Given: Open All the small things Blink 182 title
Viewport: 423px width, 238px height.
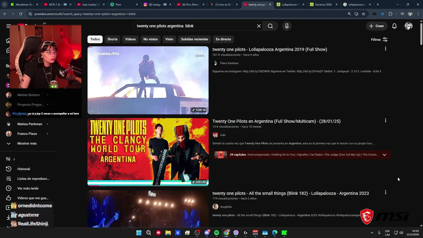Looking at the screenshot, I should [x=290, y=193].
